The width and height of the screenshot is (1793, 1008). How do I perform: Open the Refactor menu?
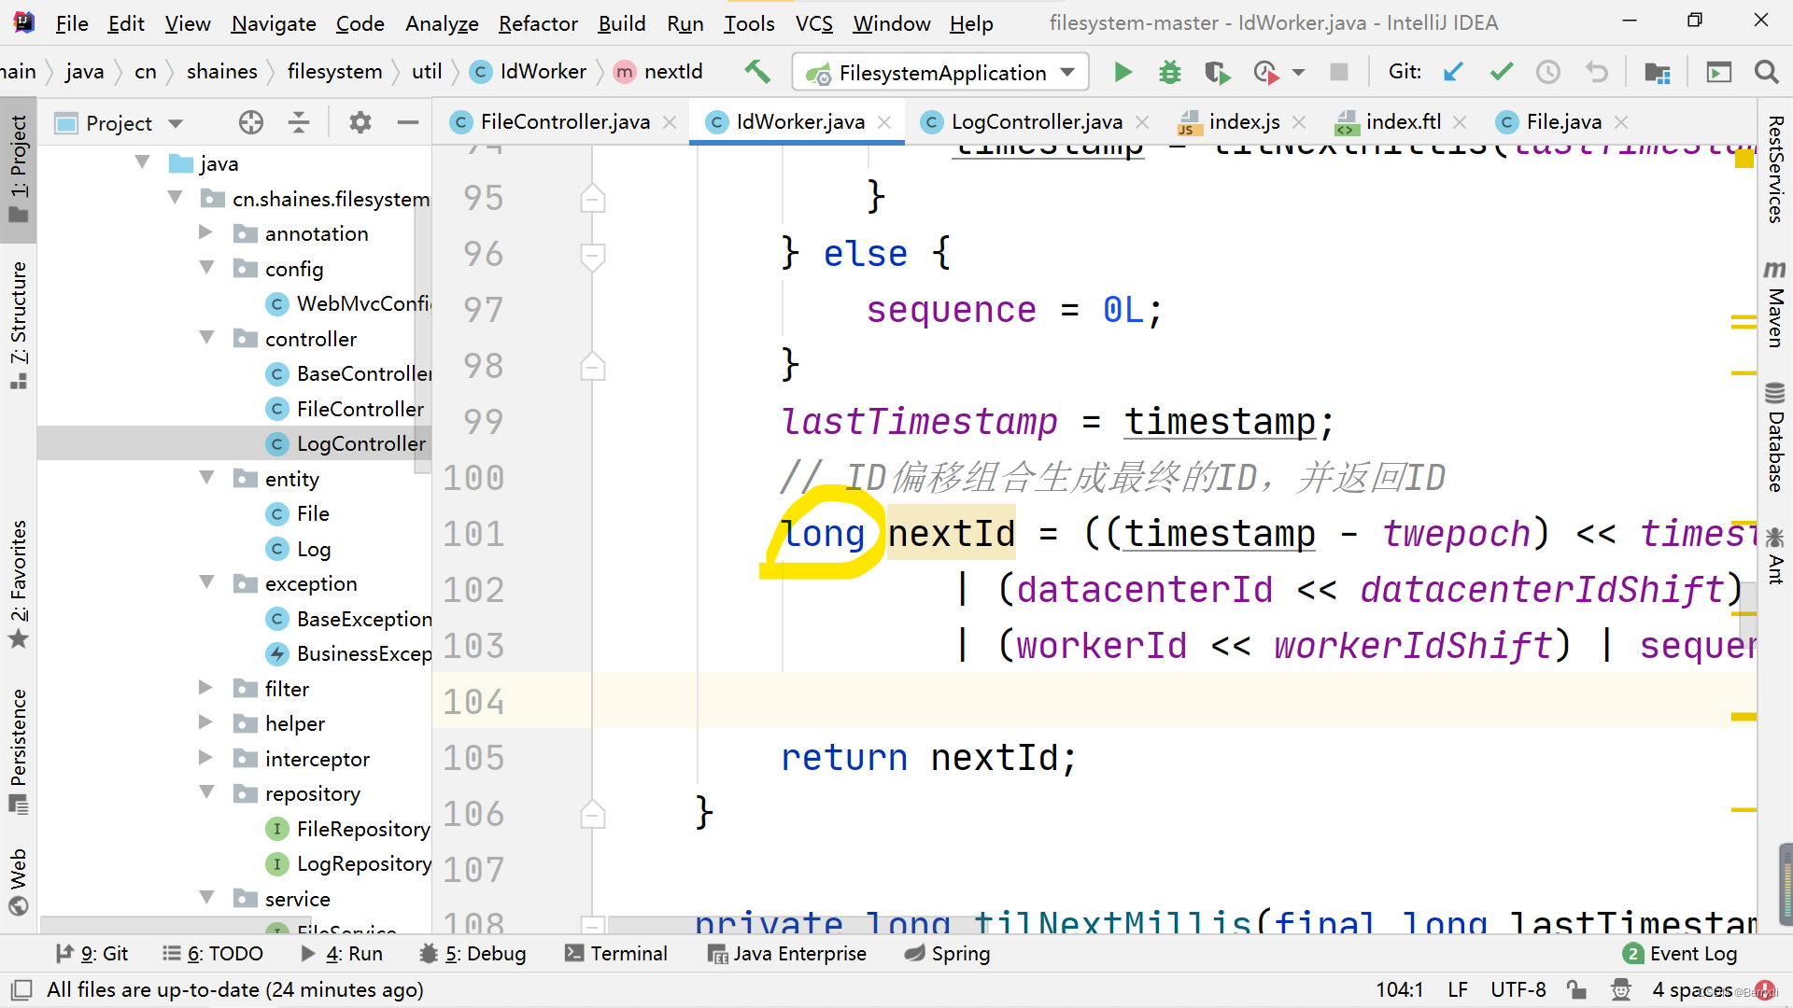coord(538,23)
